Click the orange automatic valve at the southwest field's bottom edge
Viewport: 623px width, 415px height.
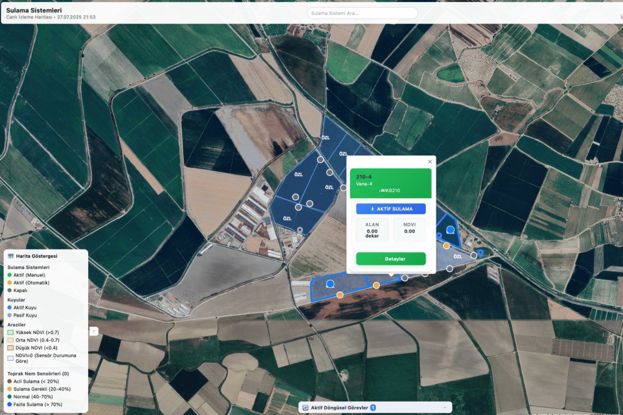[x=340, y=295]
